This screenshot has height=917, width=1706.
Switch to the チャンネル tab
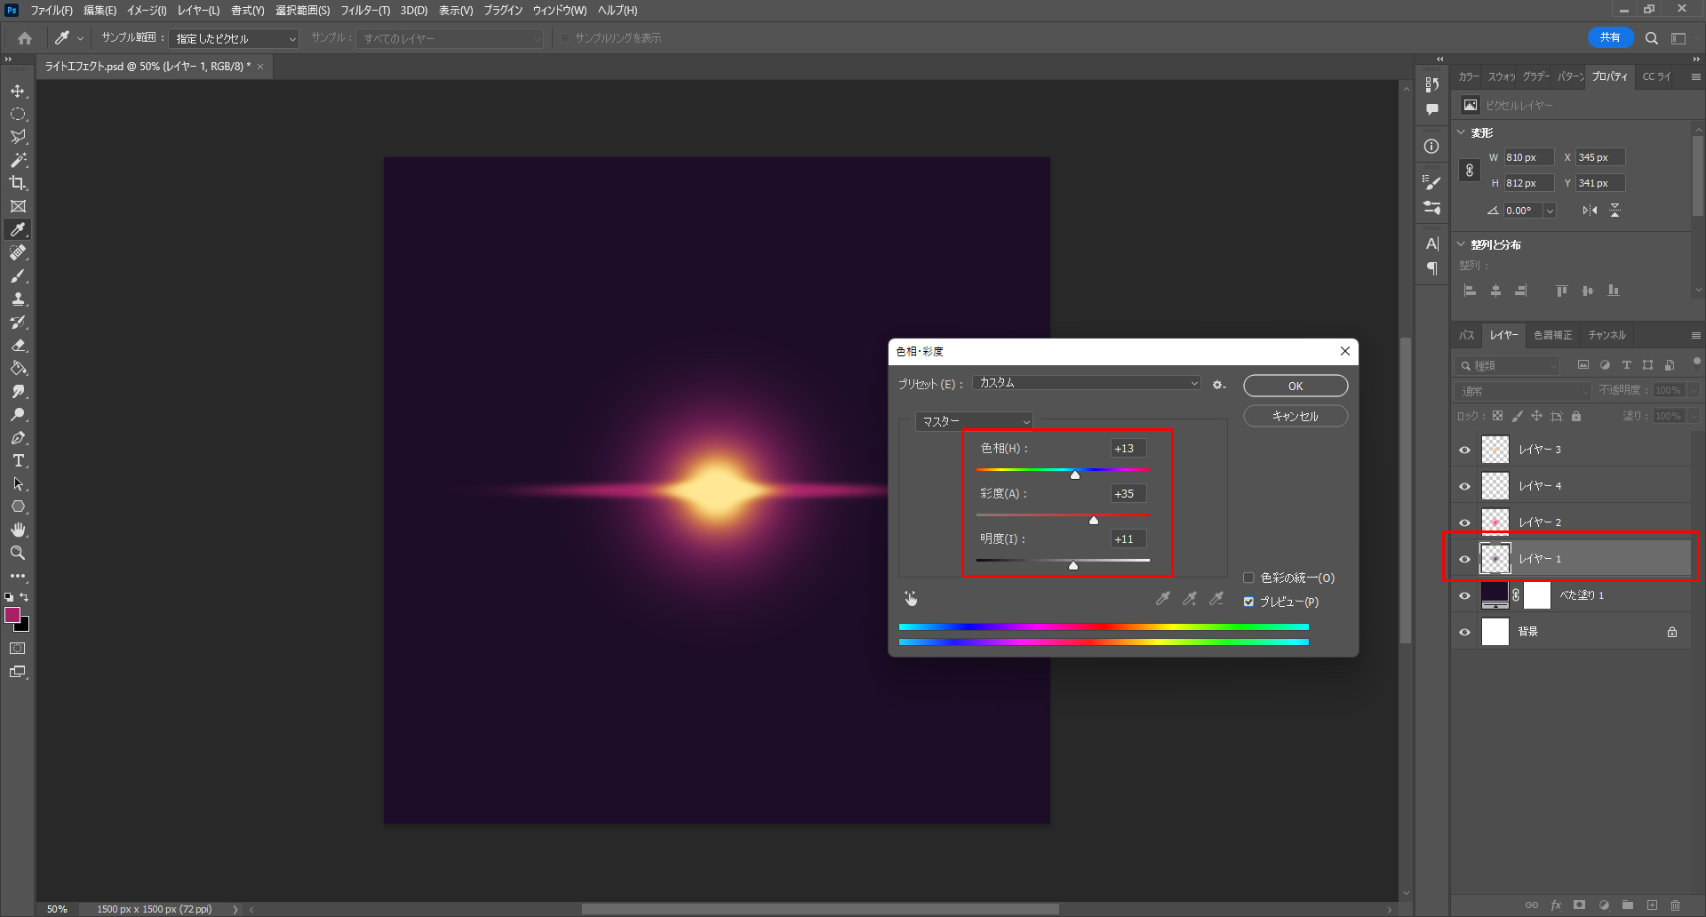1606,335
